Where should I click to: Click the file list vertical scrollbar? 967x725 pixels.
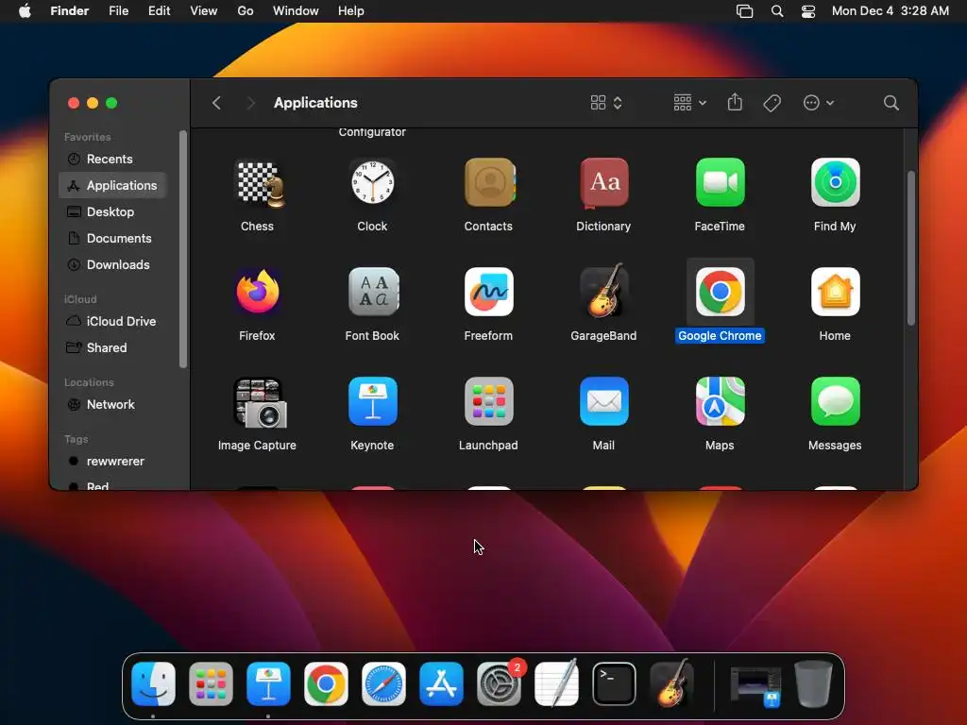click(911, 248)
